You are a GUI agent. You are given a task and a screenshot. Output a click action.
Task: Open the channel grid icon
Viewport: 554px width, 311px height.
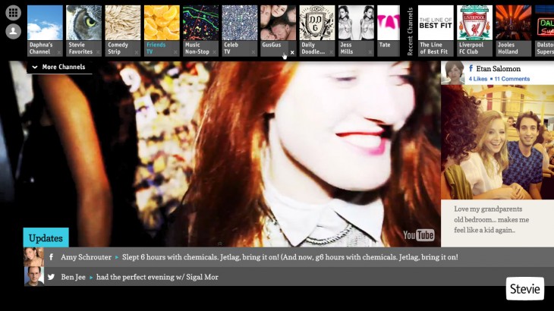coord(13,13)
